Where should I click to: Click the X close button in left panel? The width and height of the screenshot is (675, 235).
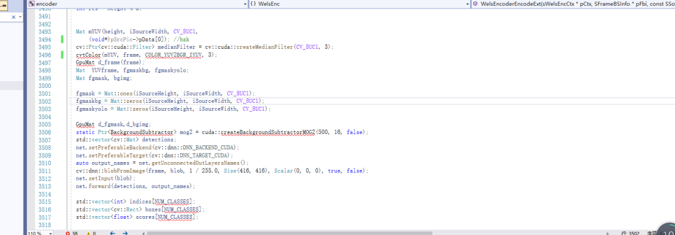click(13, 17)
